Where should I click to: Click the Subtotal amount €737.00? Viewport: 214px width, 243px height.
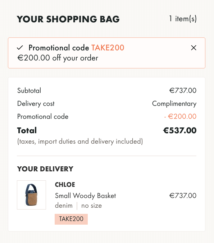tap(183, 90)
